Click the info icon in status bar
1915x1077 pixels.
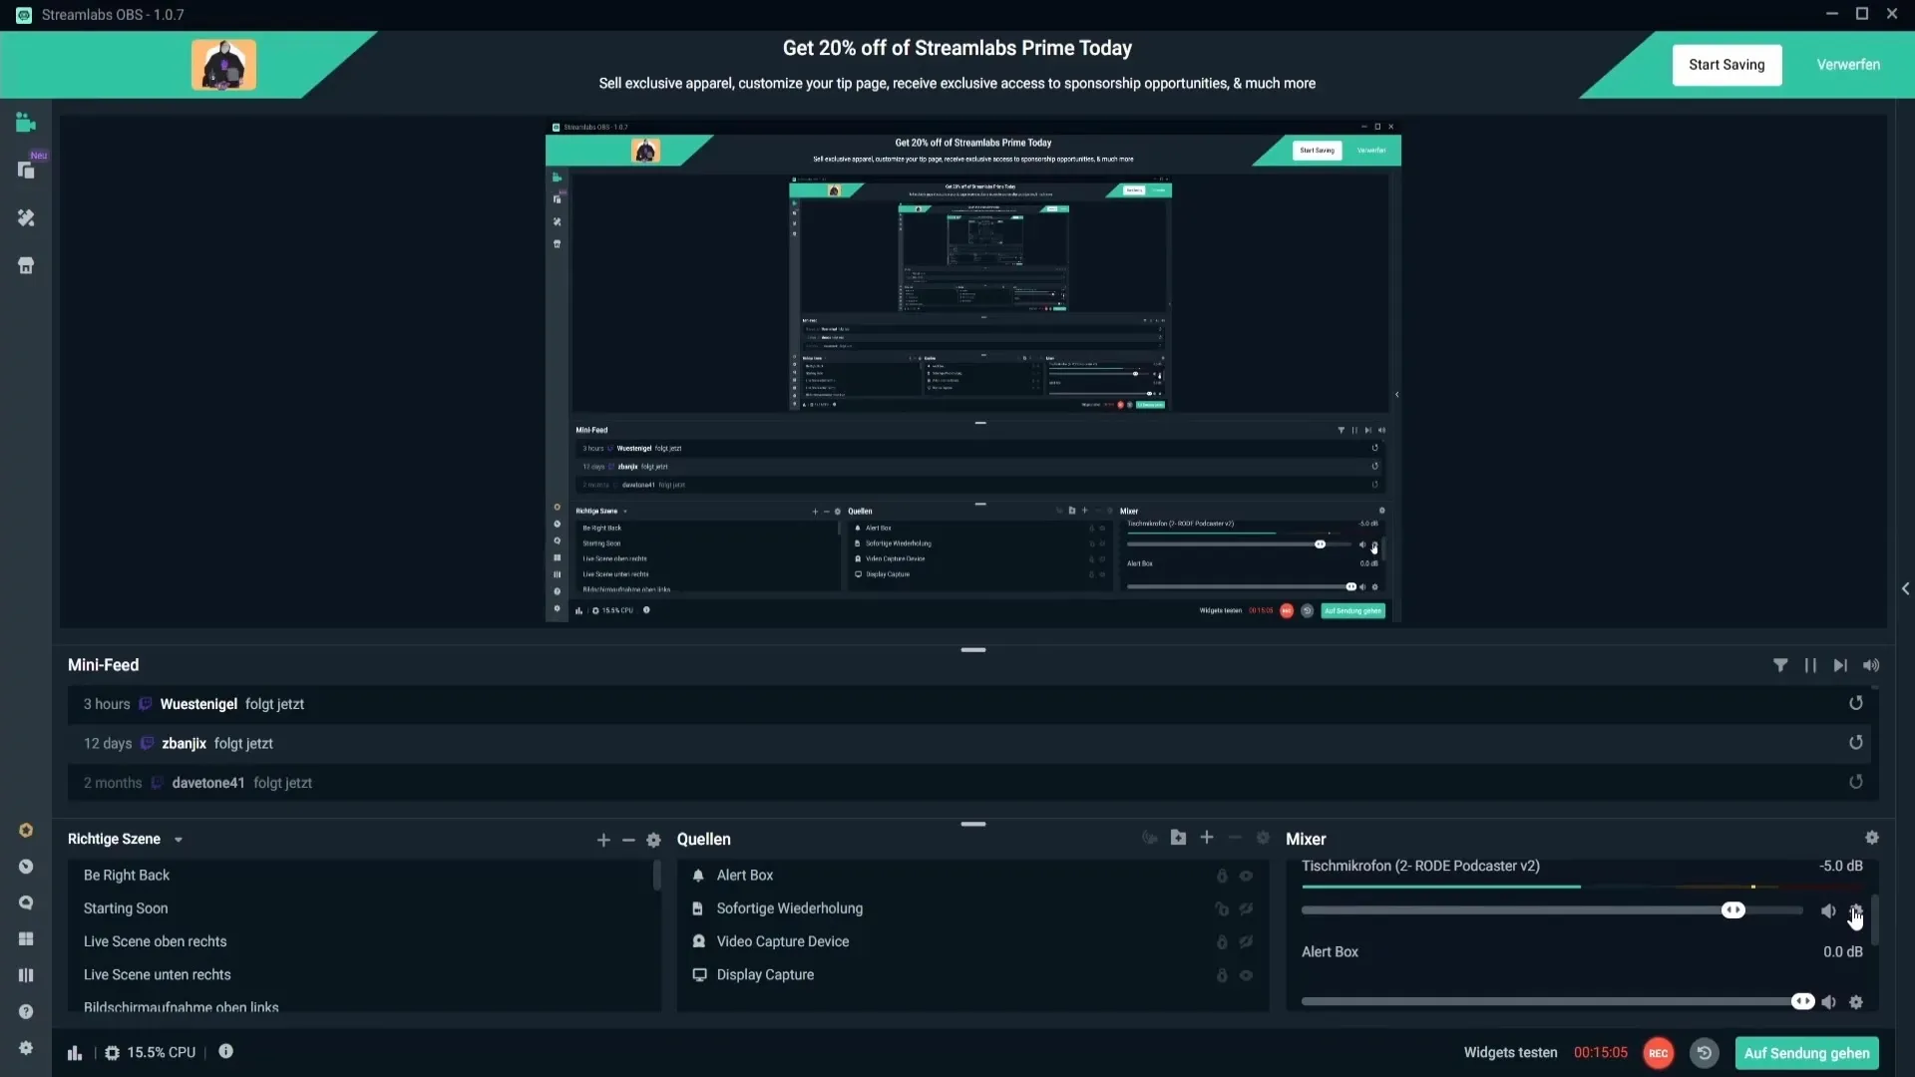point(226,1051)
